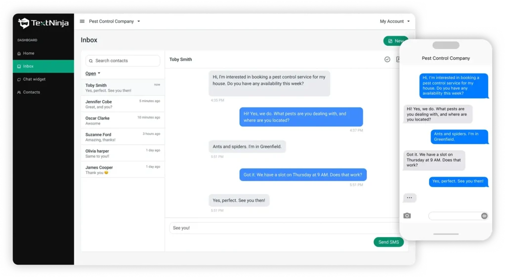506x278 pixels.
Task: Open Toby Smith conversation in list
Action: point(123,87)
